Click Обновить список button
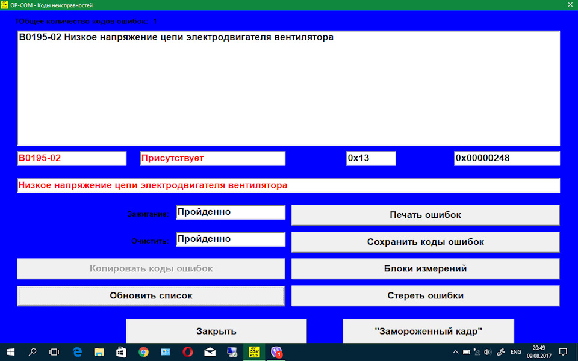Image resolution: width=578 pixels, height=361 pixels. click(x=151, y=296)
